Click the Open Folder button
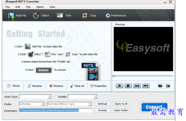The width and height of the screenshot is (186, 121). coord(121,110)
